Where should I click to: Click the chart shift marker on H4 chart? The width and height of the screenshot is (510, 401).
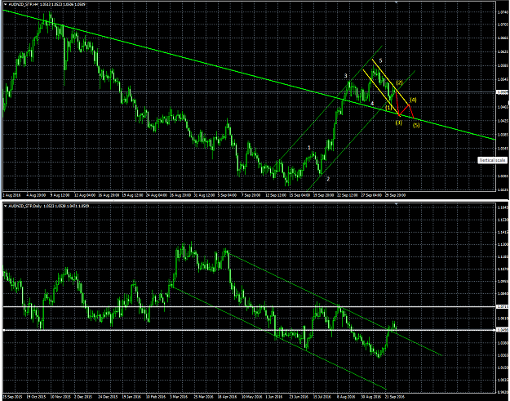[396, 2]
